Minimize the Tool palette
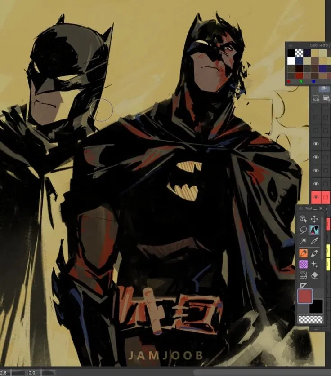 pyautogui.click(x=315, y=208)
